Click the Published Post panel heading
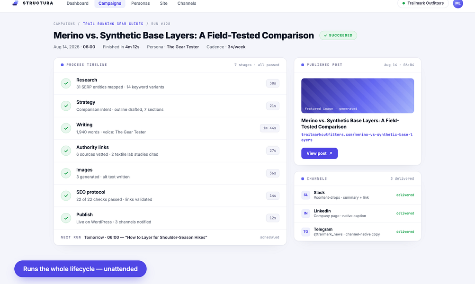The width and height of the screenshot is (475, 284). point(324,65)
